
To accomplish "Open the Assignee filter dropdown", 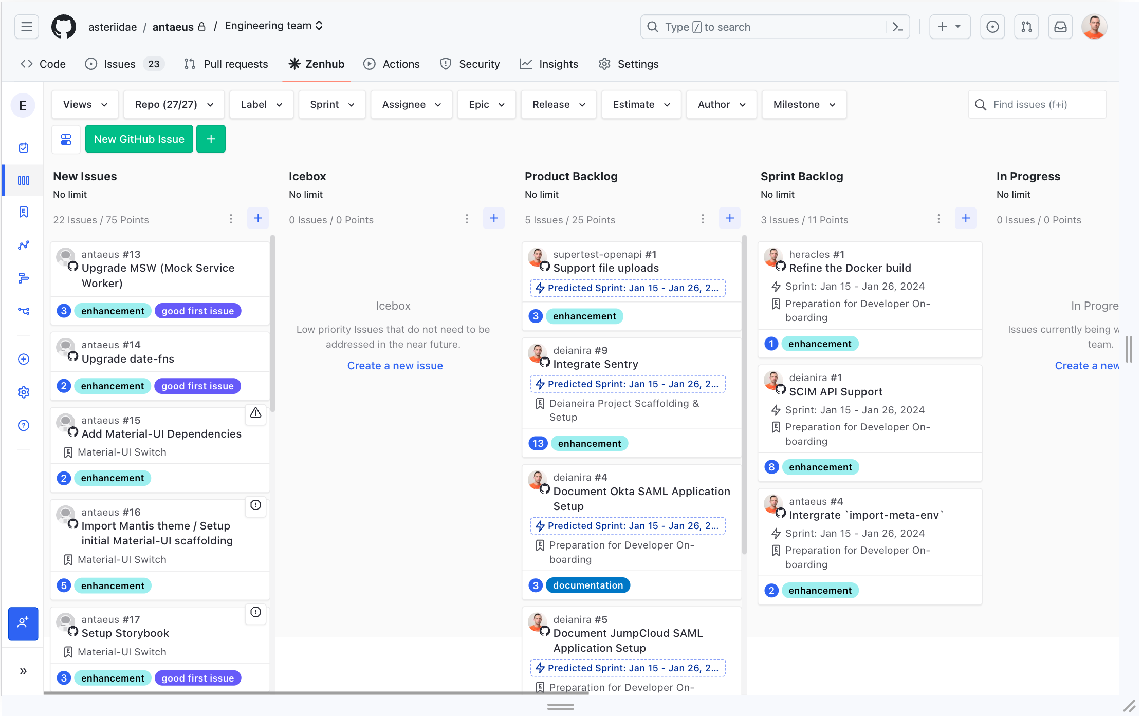I will [x=412, y=105].
